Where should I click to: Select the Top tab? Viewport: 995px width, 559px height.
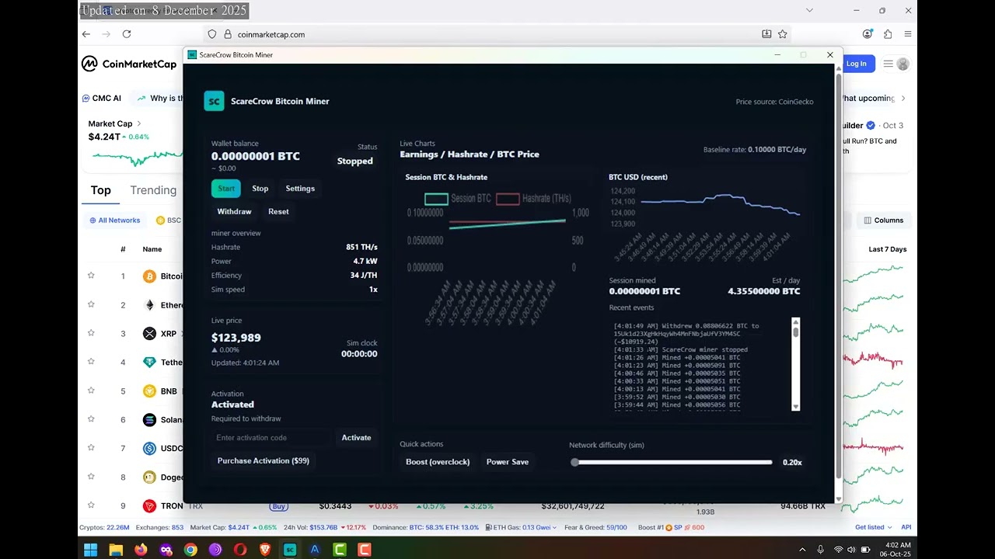point(100,190)
